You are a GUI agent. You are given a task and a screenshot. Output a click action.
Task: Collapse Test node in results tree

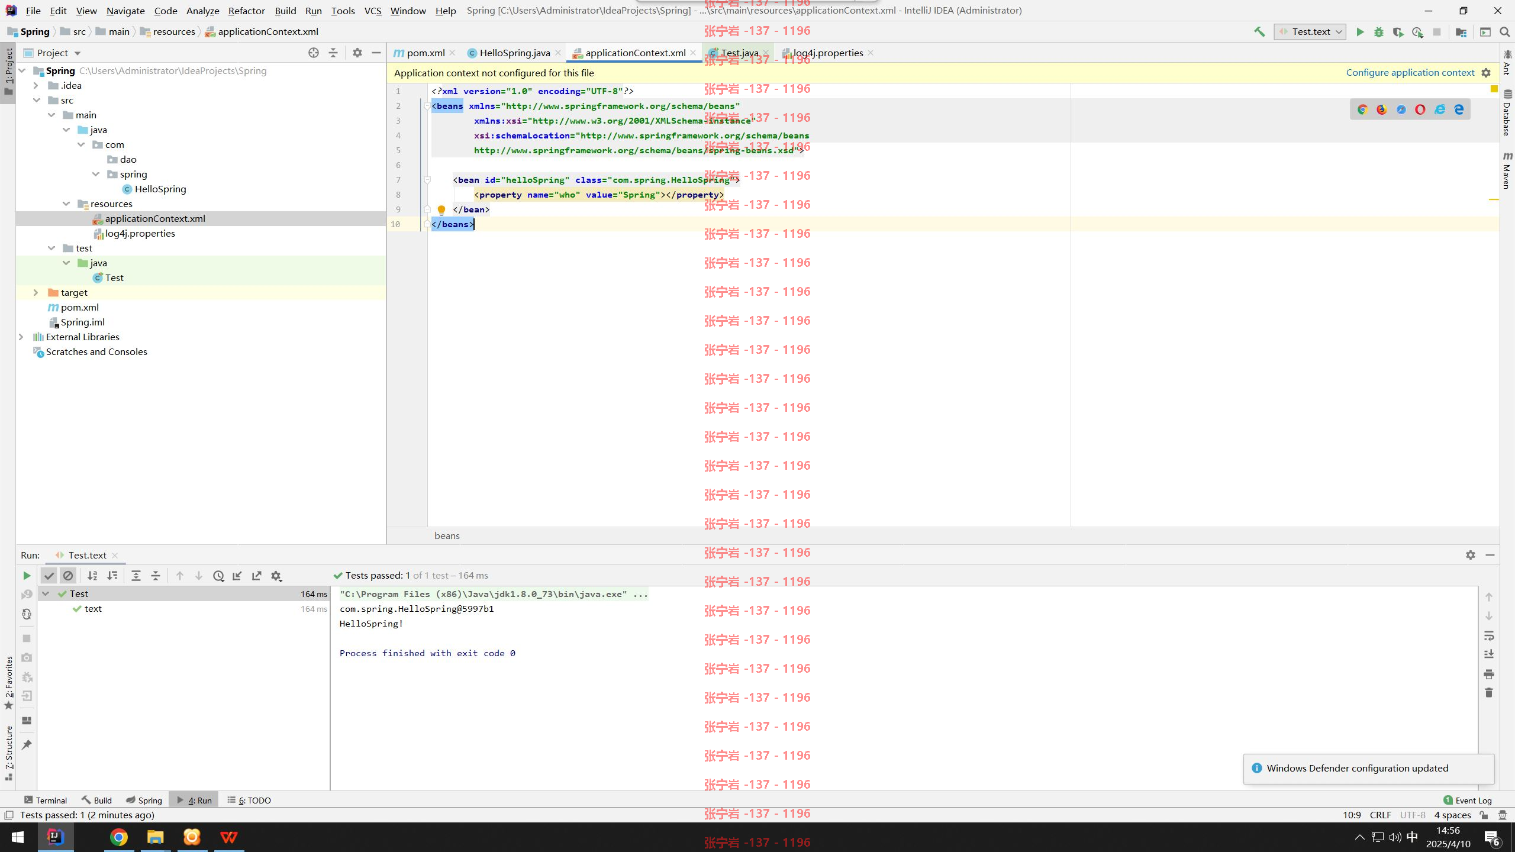(x=46, y=593)
